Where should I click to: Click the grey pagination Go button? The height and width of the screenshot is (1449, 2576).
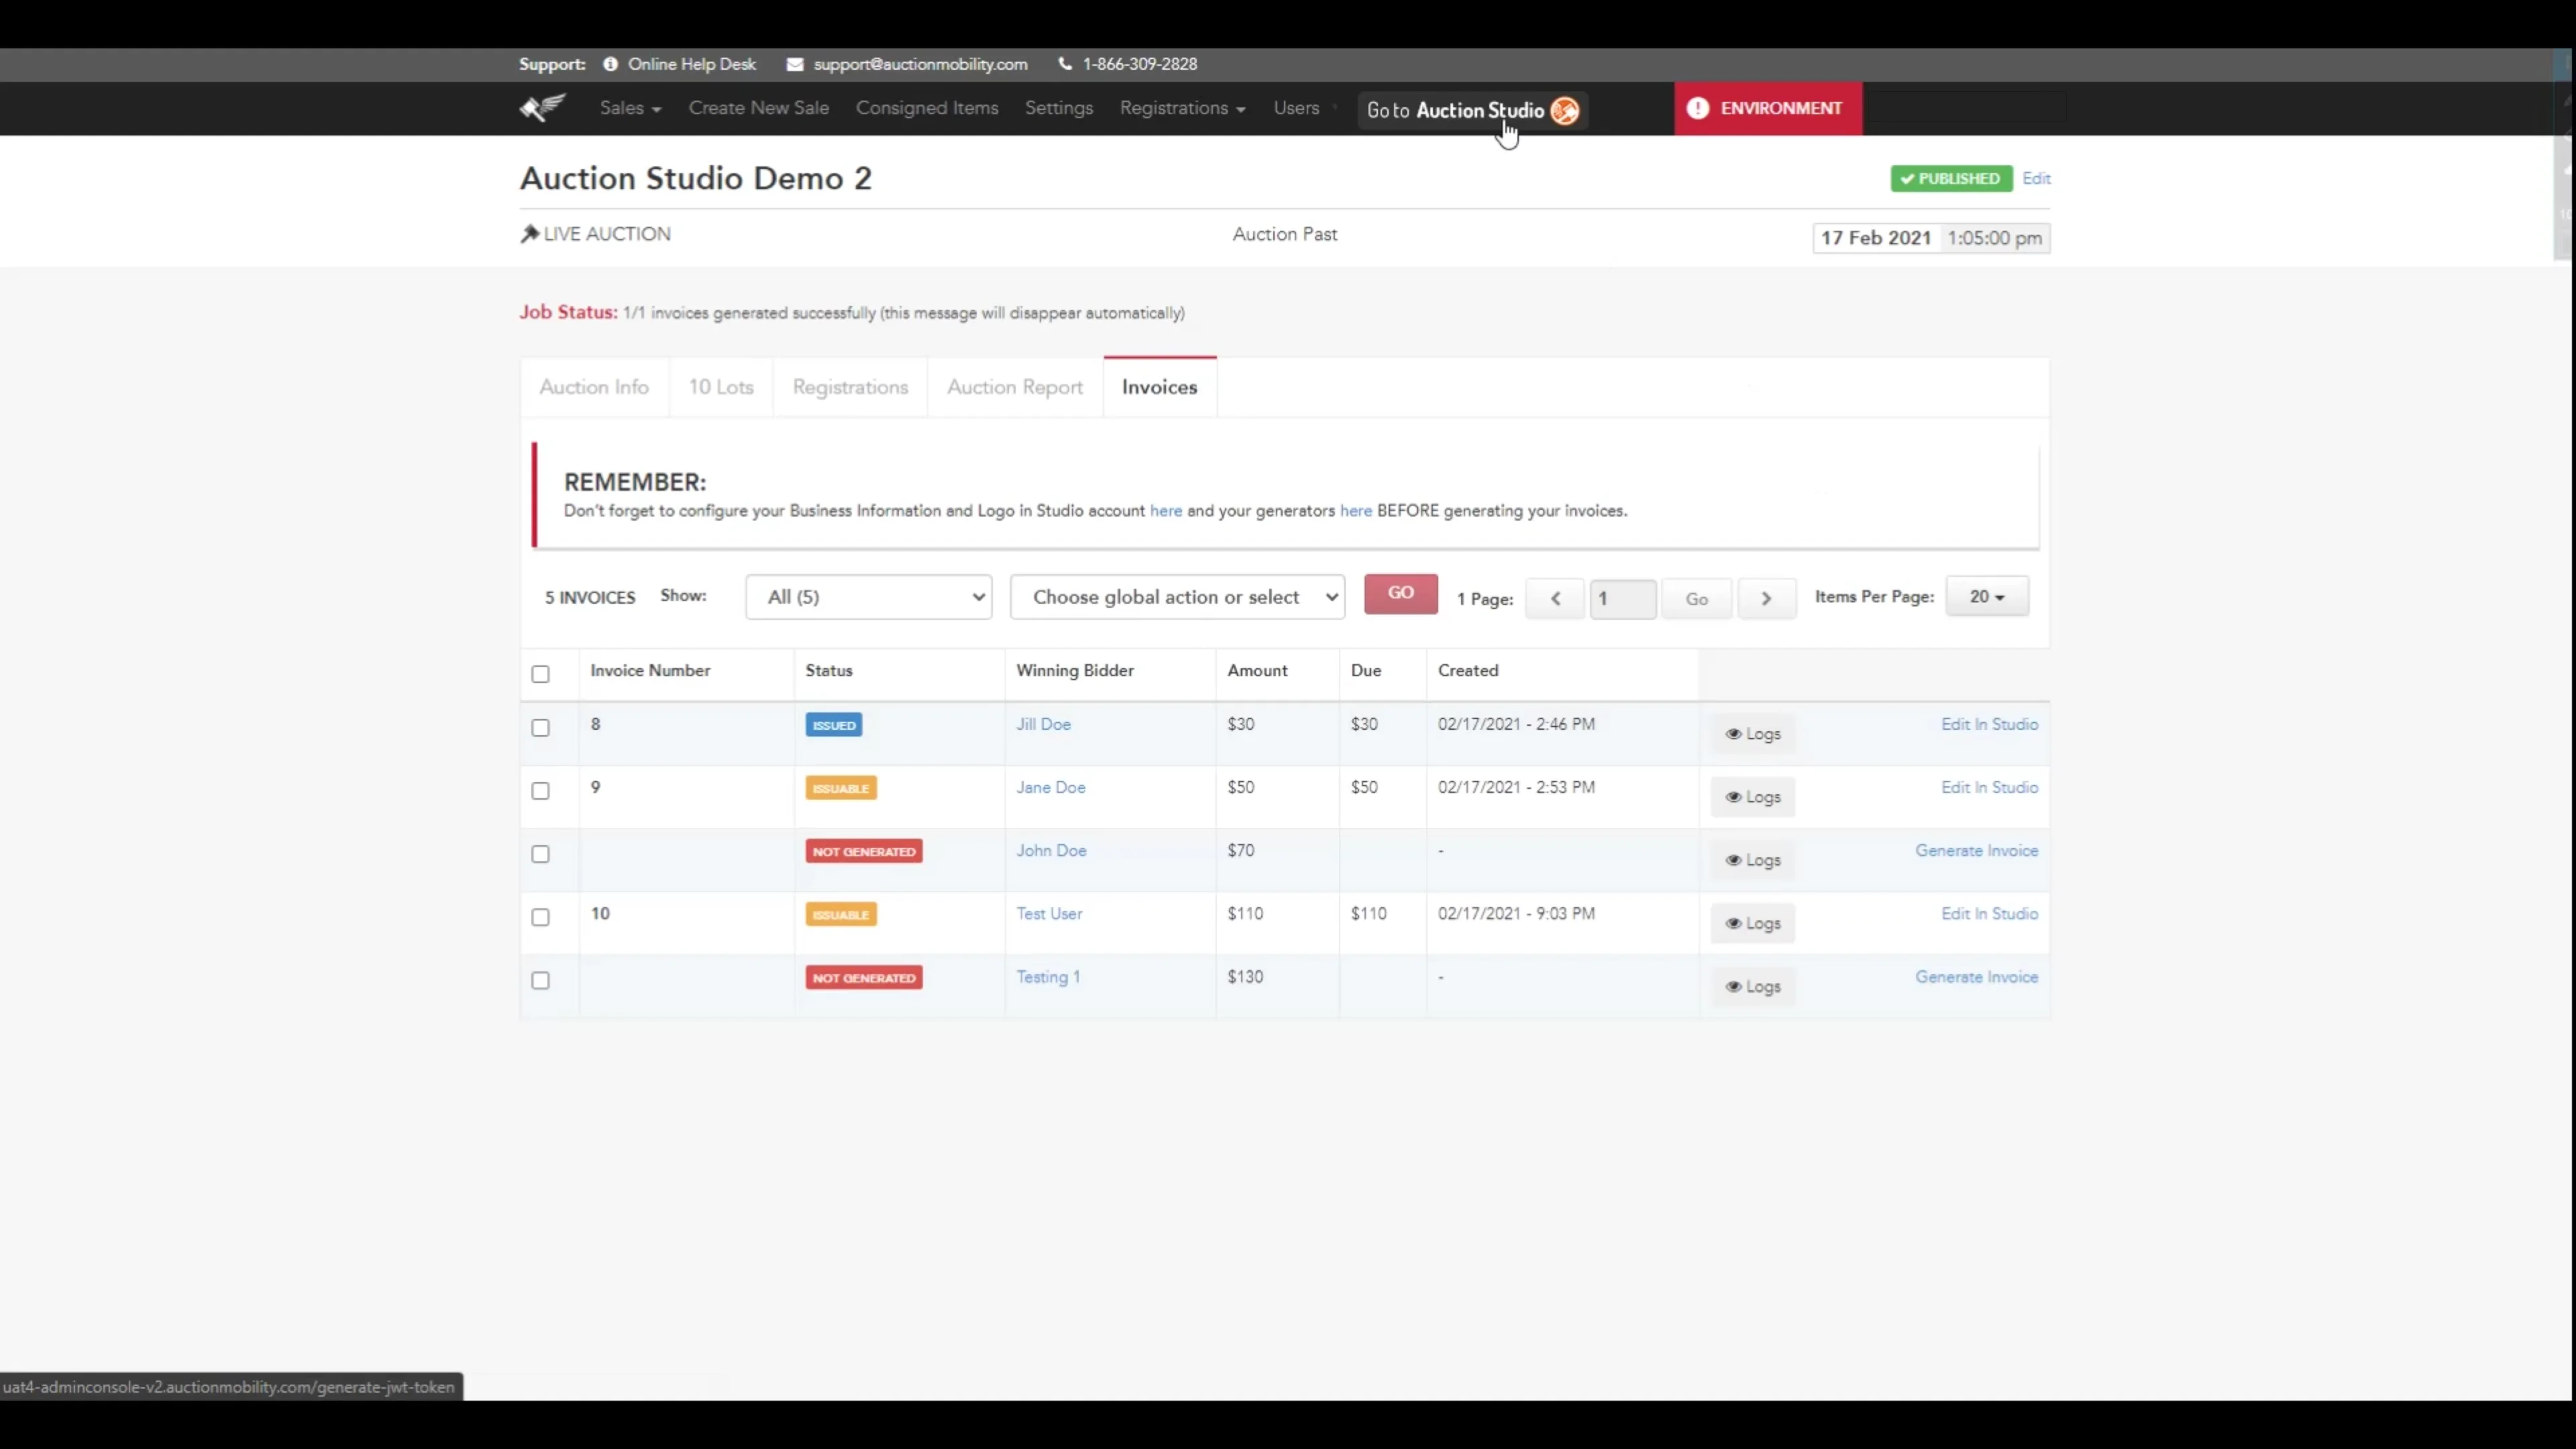click(x=1696, y=599)
